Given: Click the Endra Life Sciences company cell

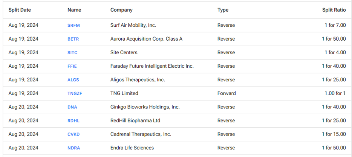Looking at the screenshot, I should coord(132,148).
